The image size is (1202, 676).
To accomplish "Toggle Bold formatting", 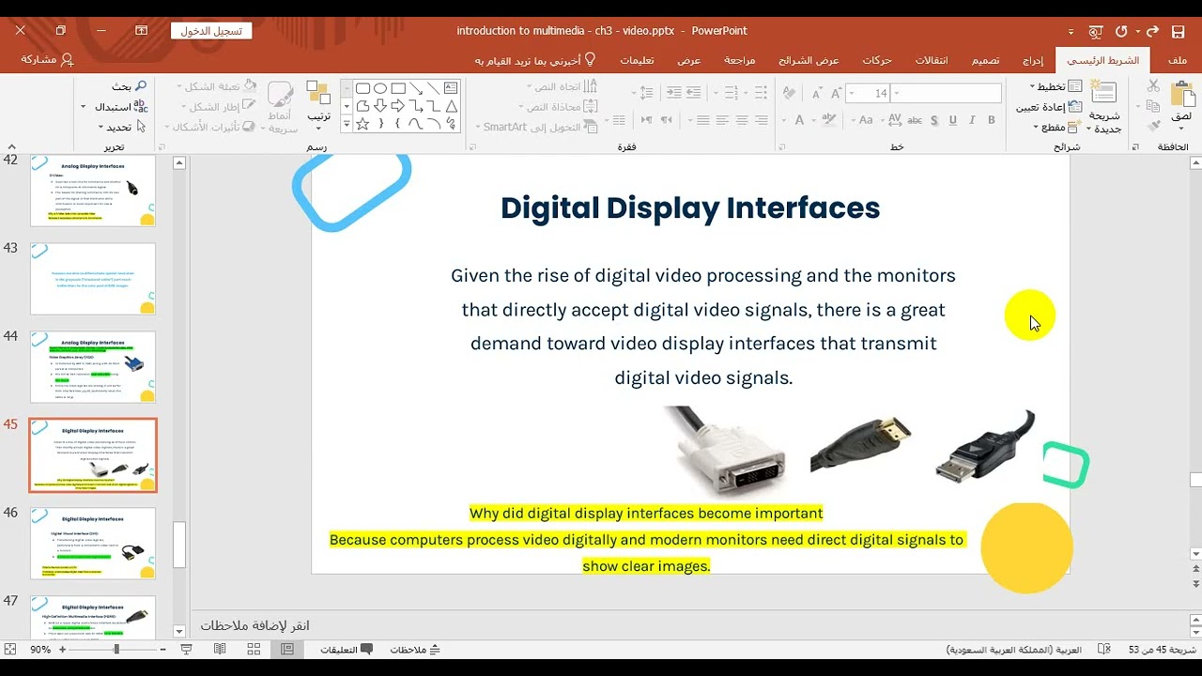I will [992, 120].
